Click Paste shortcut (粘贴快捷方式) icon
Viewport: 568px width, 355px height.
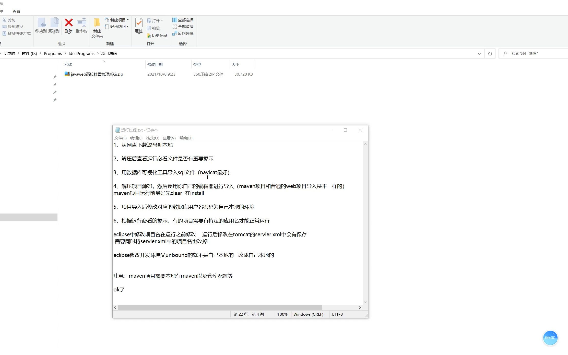4,33
